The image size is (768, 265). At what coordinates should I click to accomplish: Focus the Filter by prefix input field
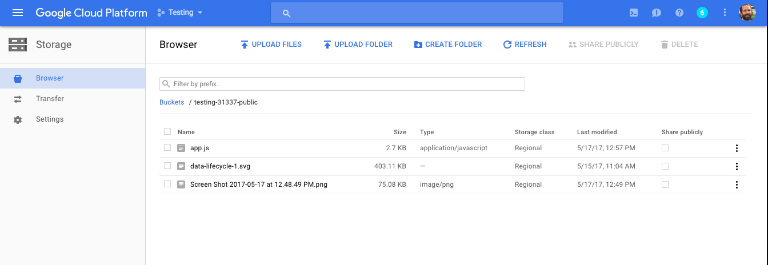[342, 84]
